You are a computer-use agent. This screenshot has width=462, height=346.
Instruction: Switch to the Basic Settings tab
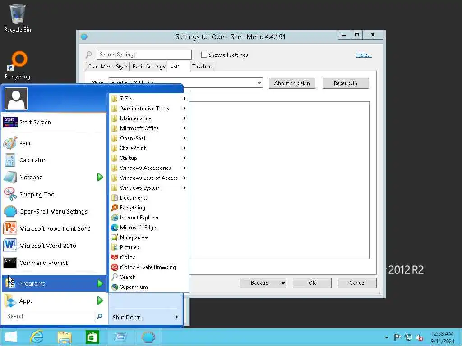(x=148, y=67)
